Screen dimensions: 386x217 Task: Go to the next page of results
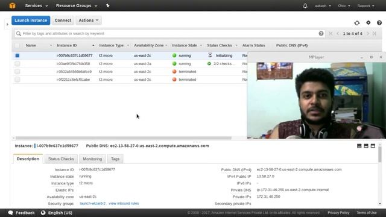pos(368,34)
